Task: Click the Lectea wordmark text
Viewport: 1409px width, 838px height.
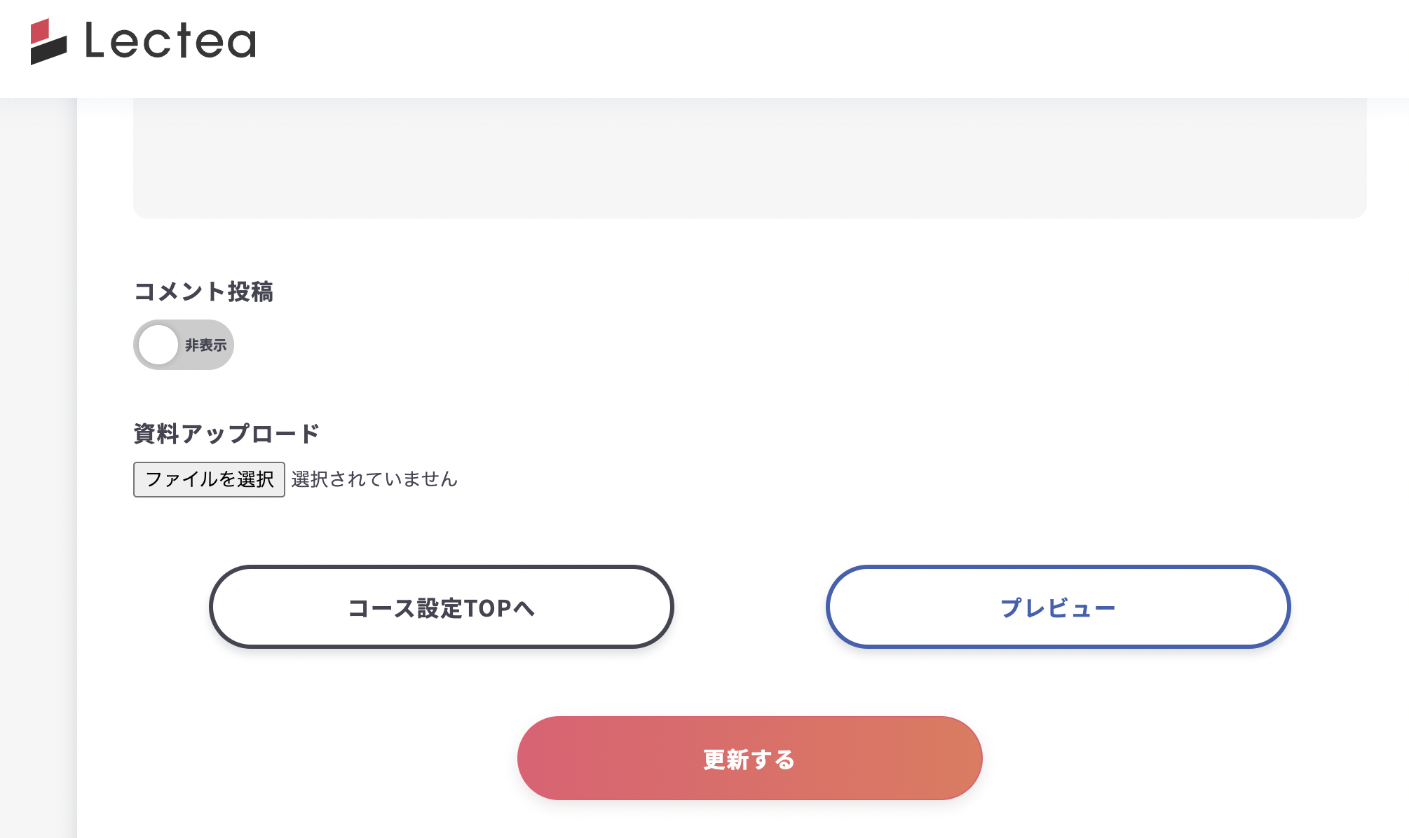Action: point(170,41)
